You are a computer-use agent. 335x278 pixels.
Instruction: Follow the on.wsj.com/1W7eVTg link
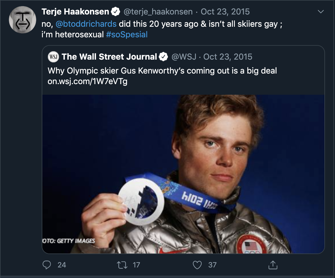[87, 81]
